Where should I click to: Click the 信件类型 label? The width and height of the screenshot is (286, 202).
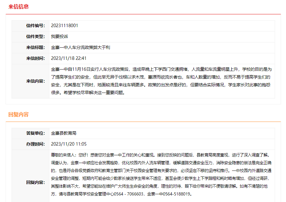pyautogui.click(x=35, y=36)
